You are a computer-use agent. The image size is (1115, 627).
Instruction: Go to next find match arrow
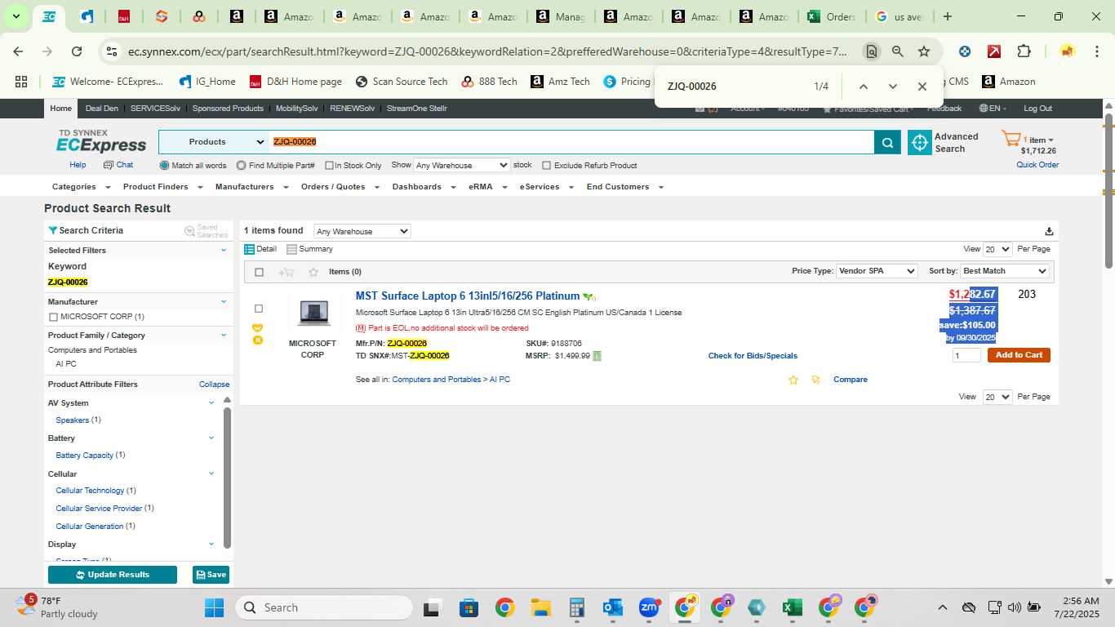click(892, 87)
